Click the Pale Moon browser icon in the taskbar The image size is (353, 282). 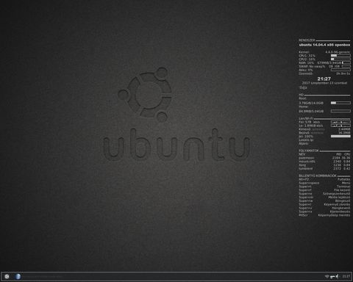click(18, 276)
